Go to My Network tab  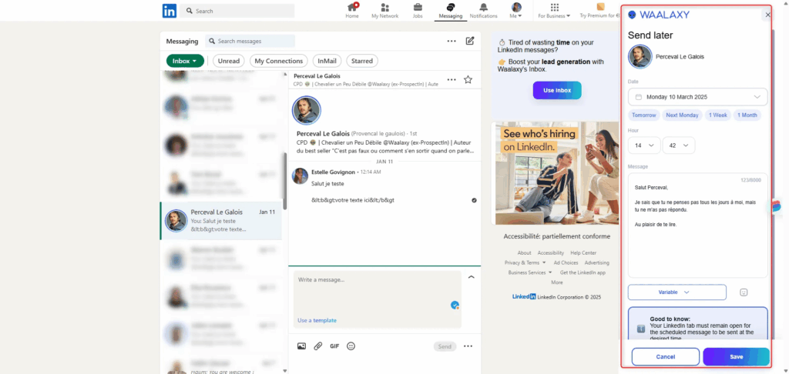point(384,10)
